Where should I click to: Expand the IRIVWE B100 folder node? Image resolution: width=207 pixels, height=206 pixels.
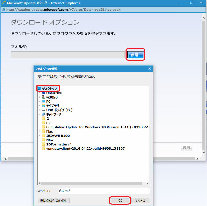[x=39, y=135]
